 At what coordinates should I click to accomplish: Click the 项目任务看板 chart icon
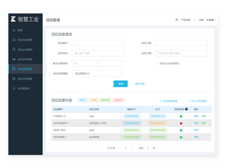pyautogui.click(x=14, y=59)
